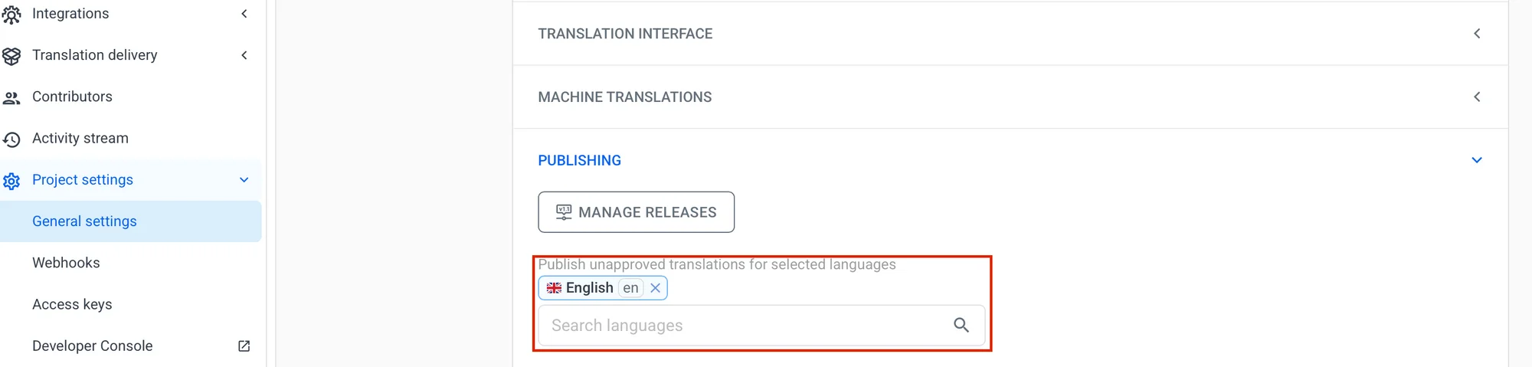1532x367 pixels.
Task: Click the Integrations puzzle icon
Action: [x=11, y=15]
